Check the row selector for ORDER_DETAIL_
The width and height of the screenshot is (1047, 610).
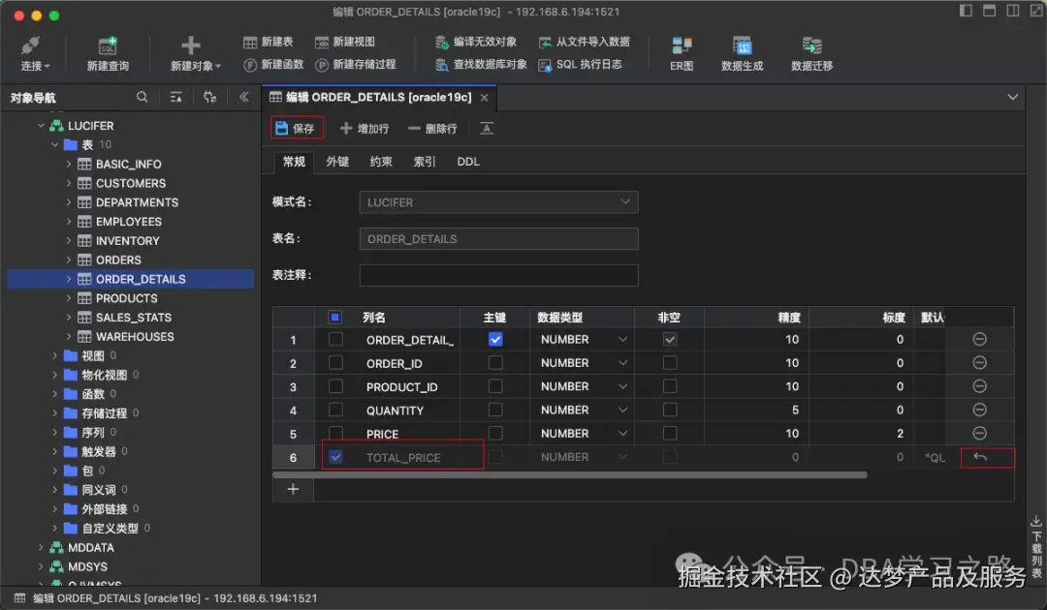coord(335,339)
